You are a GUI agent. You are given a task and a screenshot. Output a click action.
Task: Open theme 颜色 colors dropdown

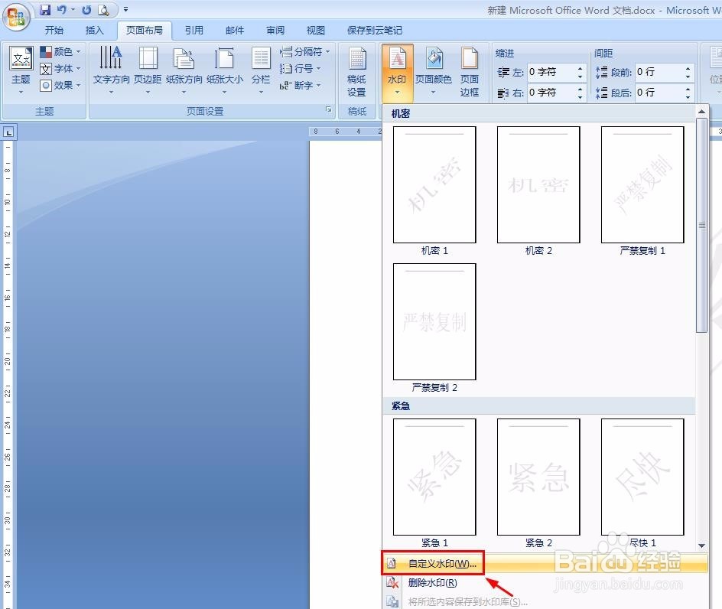pyautogui.click(x=60, y=51)
